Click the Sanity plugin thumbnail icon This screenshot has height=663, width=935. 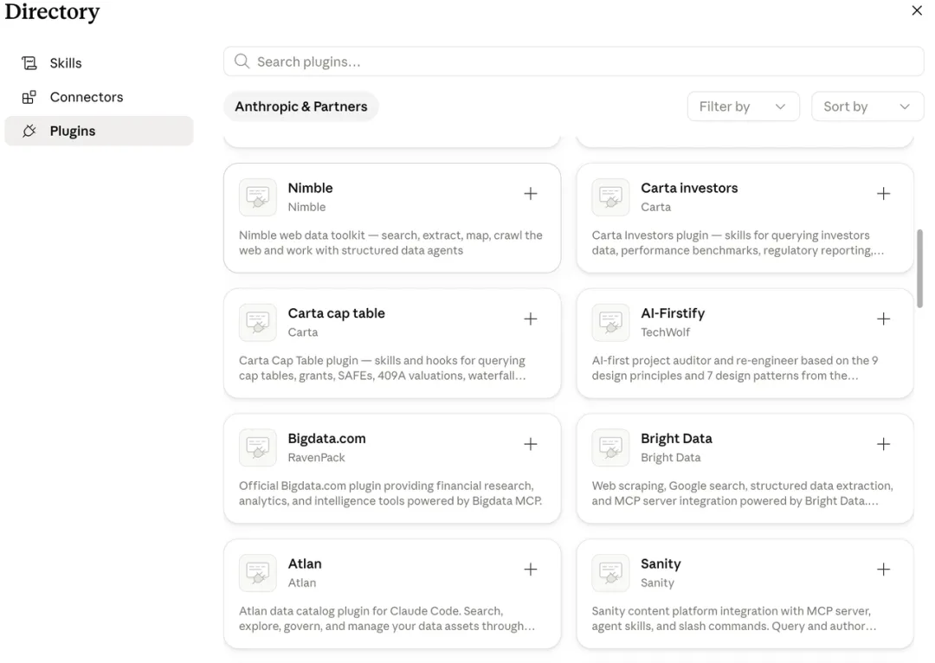[x=610, y=572]
